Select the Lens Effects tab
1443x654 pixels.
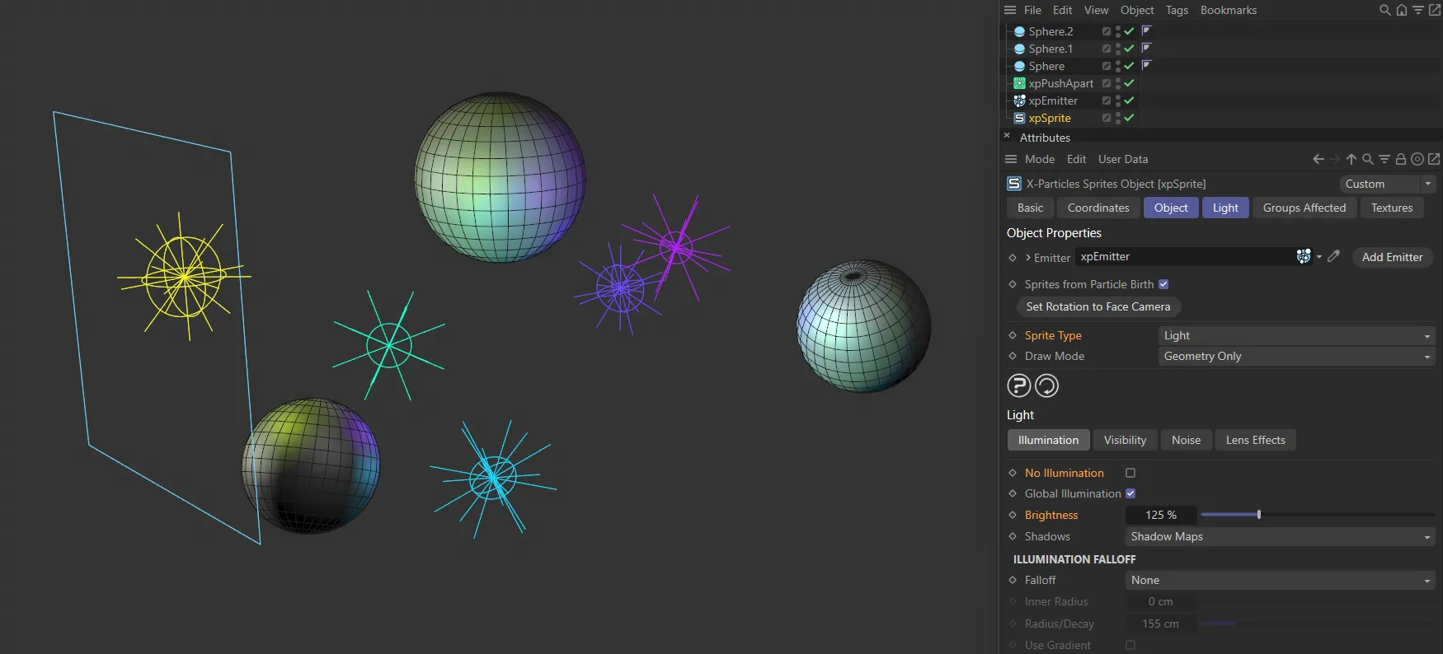pyautogui.click(x=1255, y=440)
